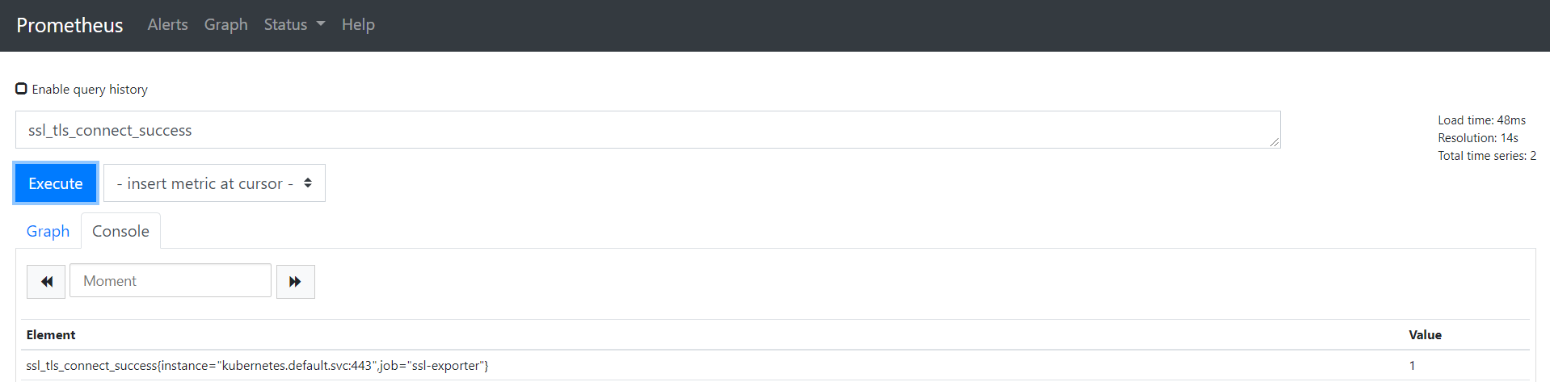The width and height of the screenshot is (1550, 382).
Task: Focus the ssl_tls_connect_success expression field
Action: click(648, 130)
